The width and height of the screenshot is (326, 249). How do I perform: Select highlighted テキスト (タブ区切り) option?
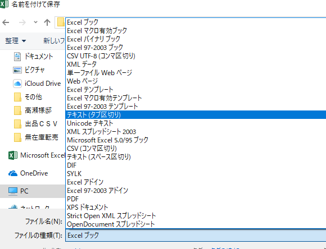(196, 115)
